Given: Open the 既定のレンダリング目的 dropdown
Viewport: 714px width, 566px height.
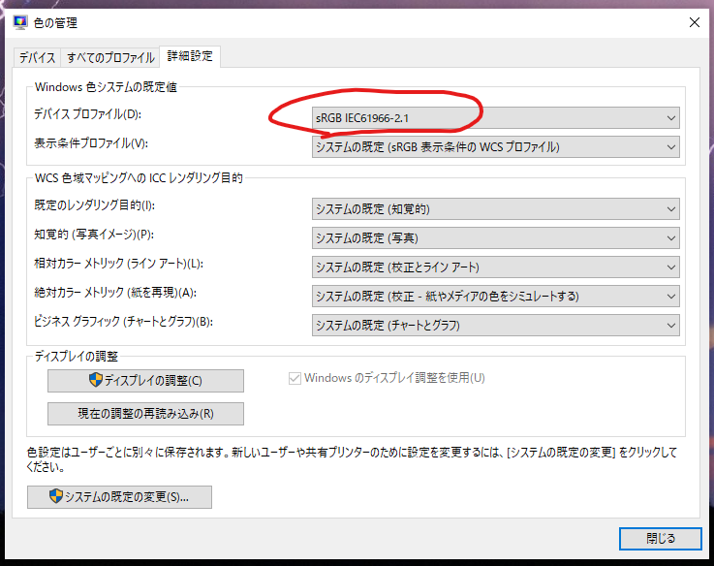Looking at the screenshot, I should click(495, 209).
